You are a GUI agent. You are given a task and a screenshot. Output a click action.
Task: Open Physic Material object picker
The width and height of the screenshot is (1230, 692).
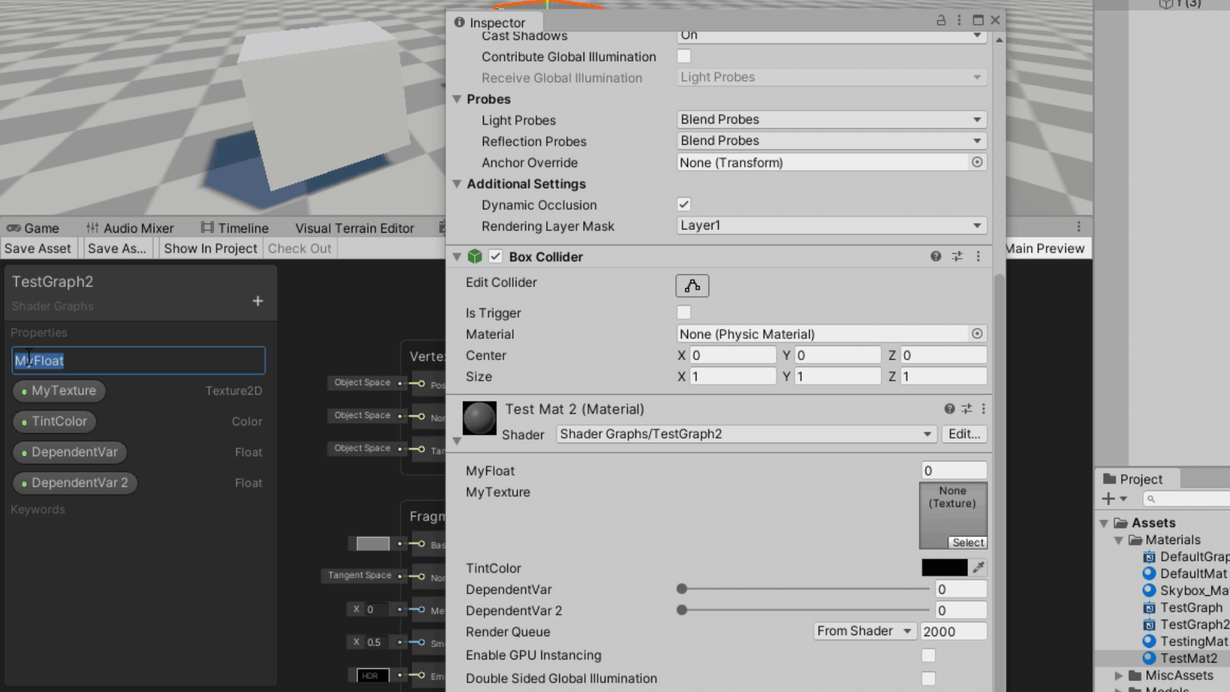click(x=977, y=334)
